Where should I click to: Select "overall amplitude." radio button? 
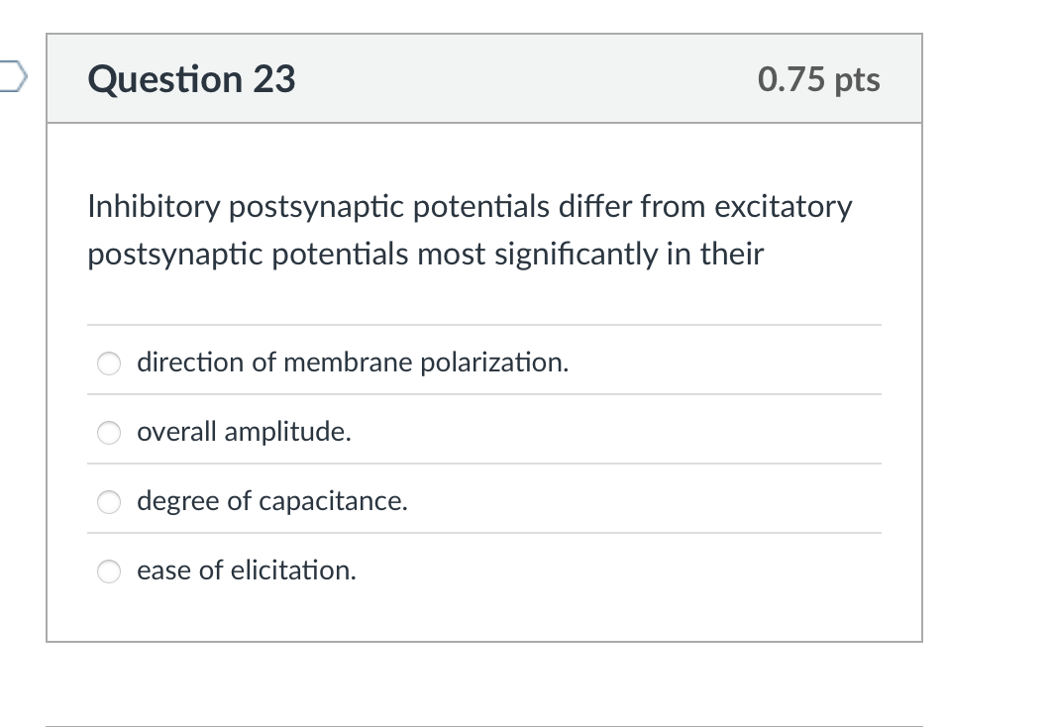109,433
